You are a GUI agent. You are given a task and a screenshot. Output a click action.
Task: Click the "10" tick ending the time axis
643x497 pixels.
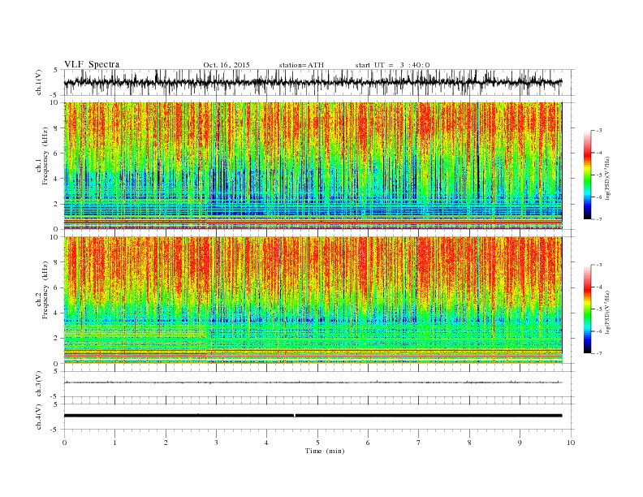[x=571, y=443]
